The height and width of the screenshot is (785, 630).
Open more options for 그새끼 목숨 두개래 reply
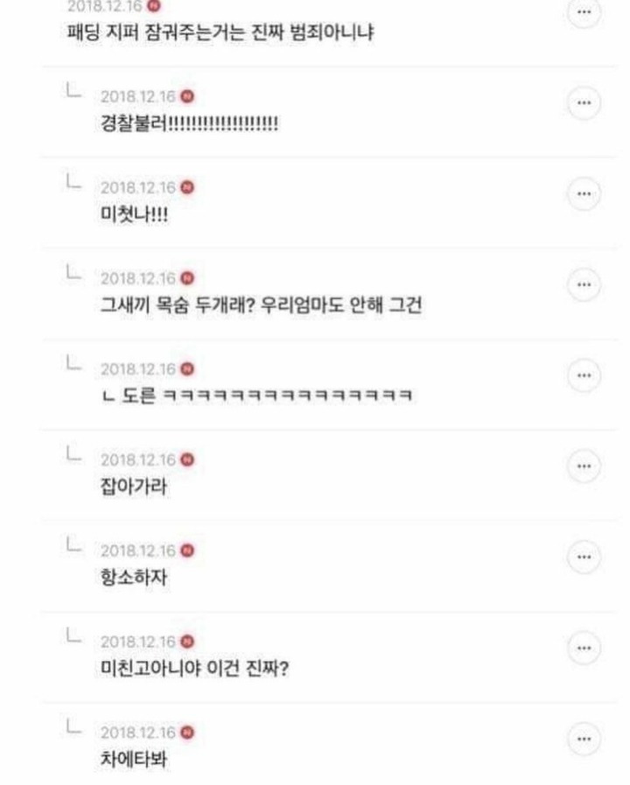tap(584, 285)
